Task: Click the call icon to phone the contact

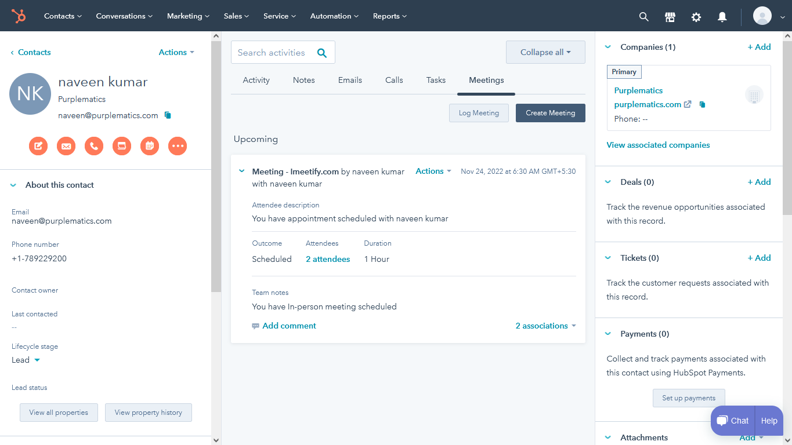Action: coord(94,146)
